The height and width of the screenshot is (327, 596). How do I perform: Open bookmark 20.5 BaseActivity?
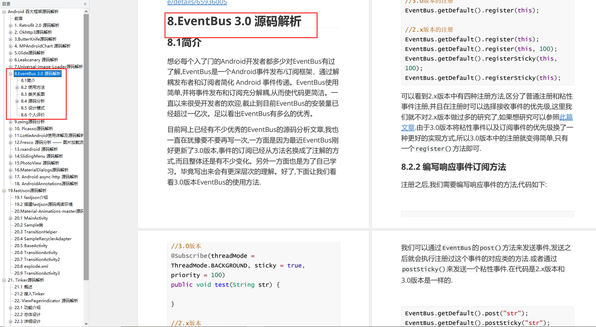tap(31, 246)
